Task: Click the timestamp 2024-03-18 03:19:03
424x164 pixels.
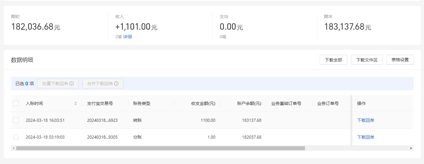Action: tap(45, 137)
